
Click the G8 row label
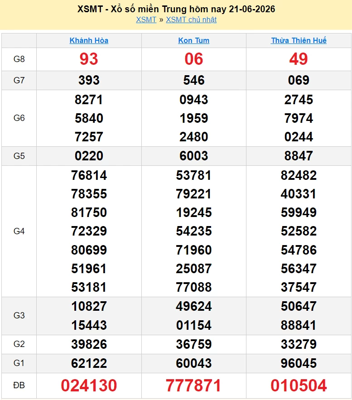(x=19, y=59)
